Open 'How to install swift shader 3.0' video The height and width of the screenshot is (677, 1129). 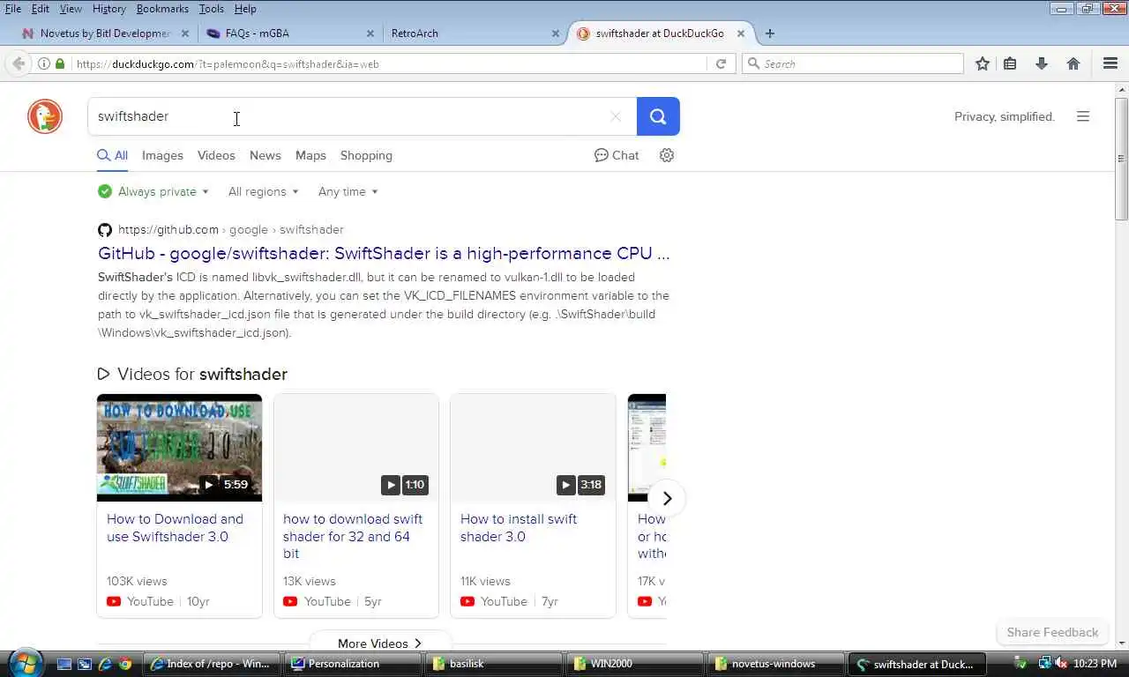point(519,528)
